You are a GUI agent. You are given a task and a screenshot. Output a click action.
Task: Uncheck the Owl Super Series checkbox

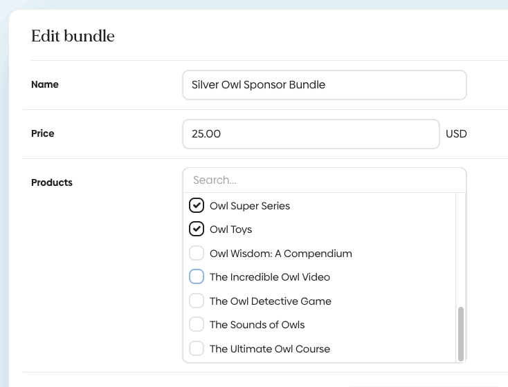(197, 205)
